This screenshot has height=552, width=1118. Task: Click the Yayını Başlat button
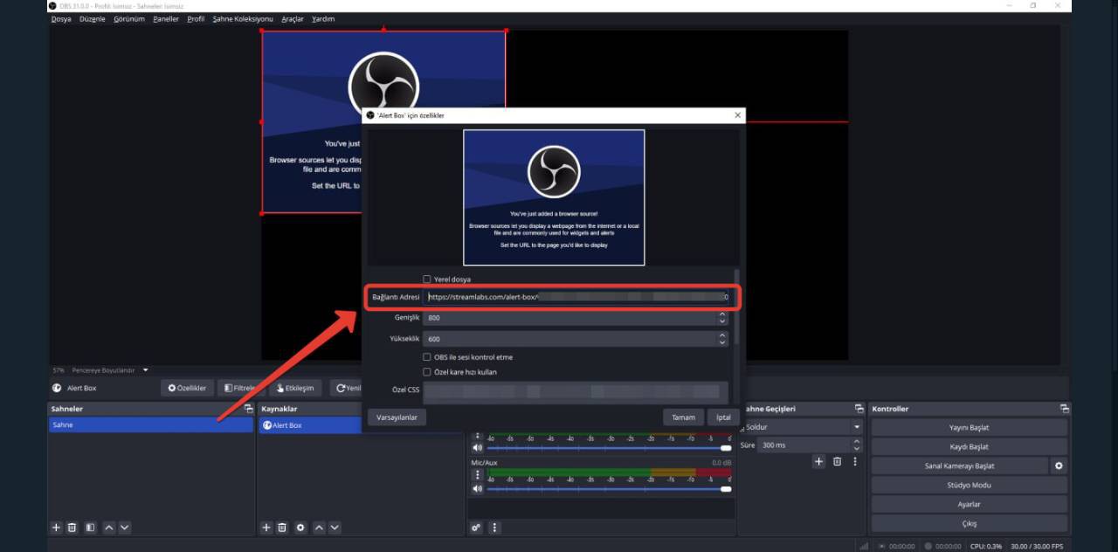pyautogui.click(x=970, y=427)
